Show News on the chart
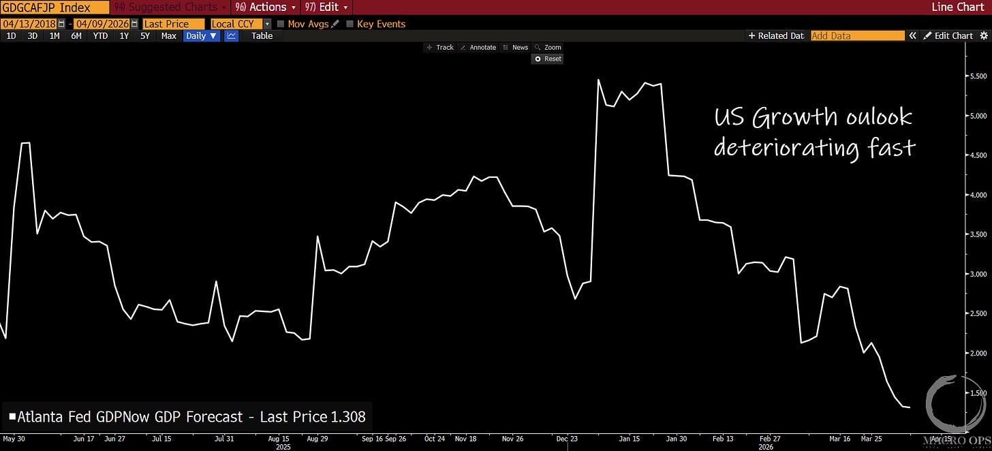992x451 pixels. coord(515,48)
